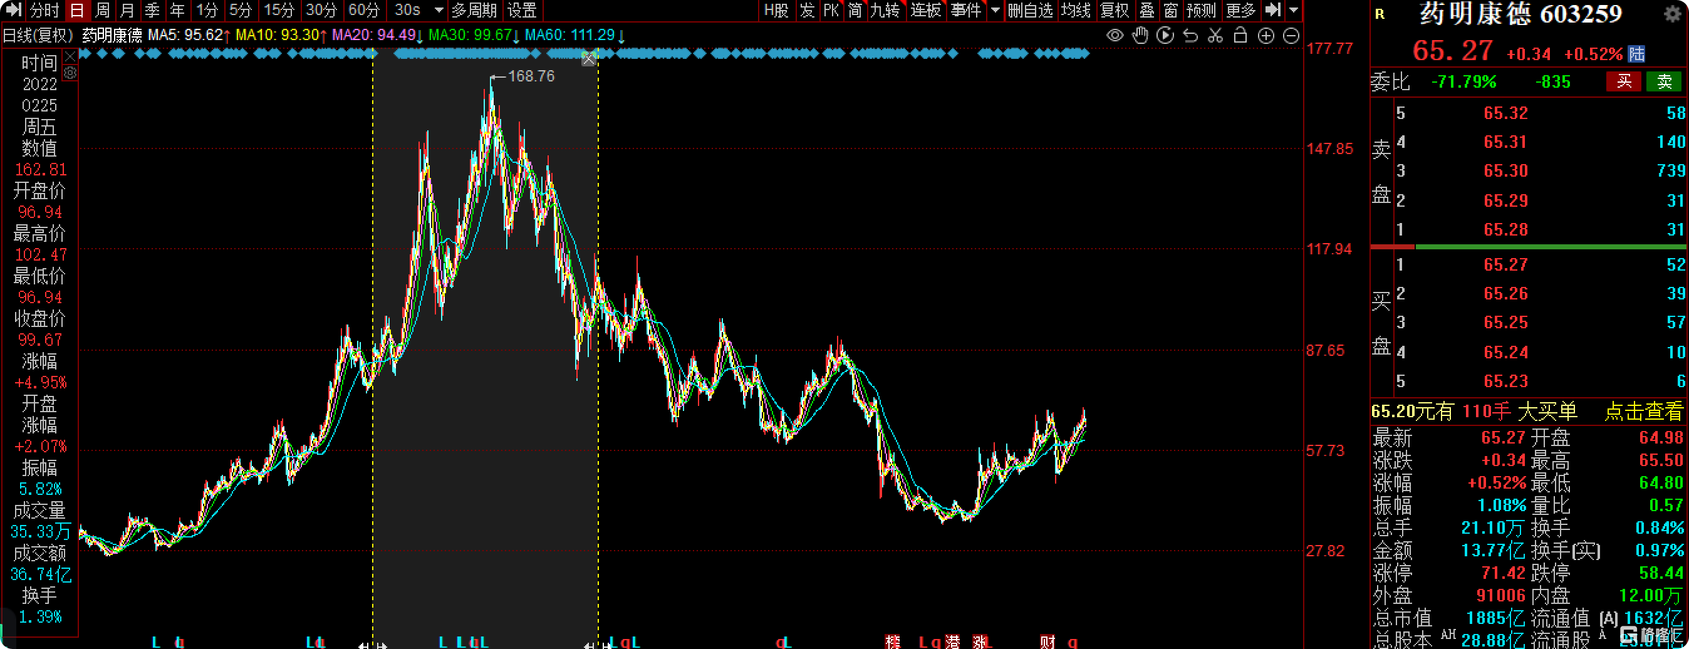Viewport: 1689px width, 649px height.
Task: Collapse right panel arrow next to 更多
Action: click(1272, 10)
